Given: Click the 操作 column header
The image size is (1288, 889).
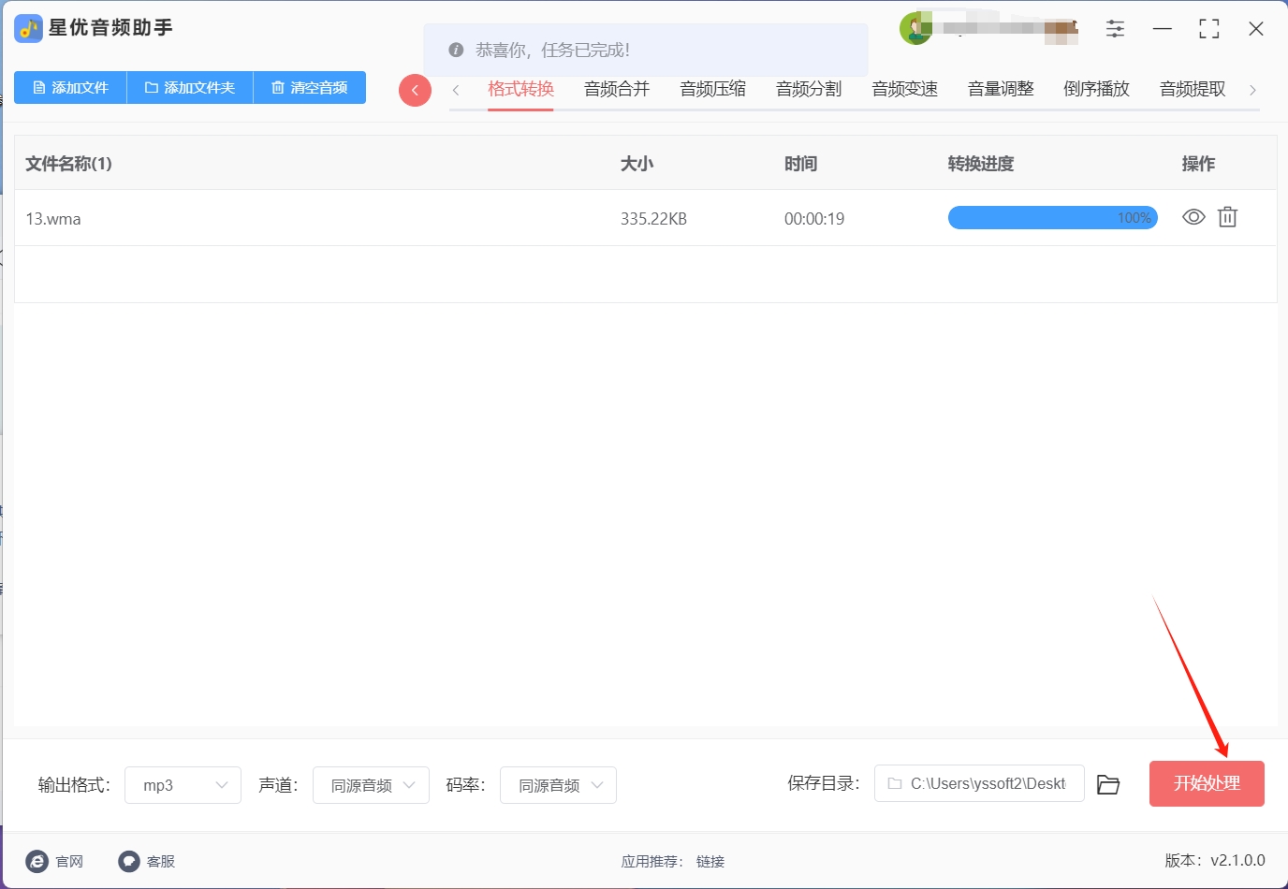Looking at the screenshot, I should click(1198, 164).
